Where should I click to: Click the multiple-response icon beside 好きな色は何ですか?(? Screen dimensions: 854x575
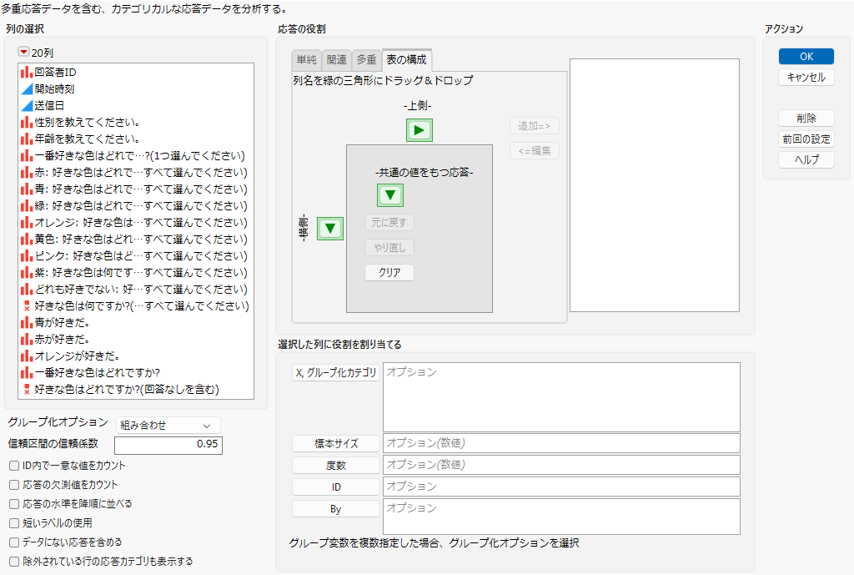[27, 306]
